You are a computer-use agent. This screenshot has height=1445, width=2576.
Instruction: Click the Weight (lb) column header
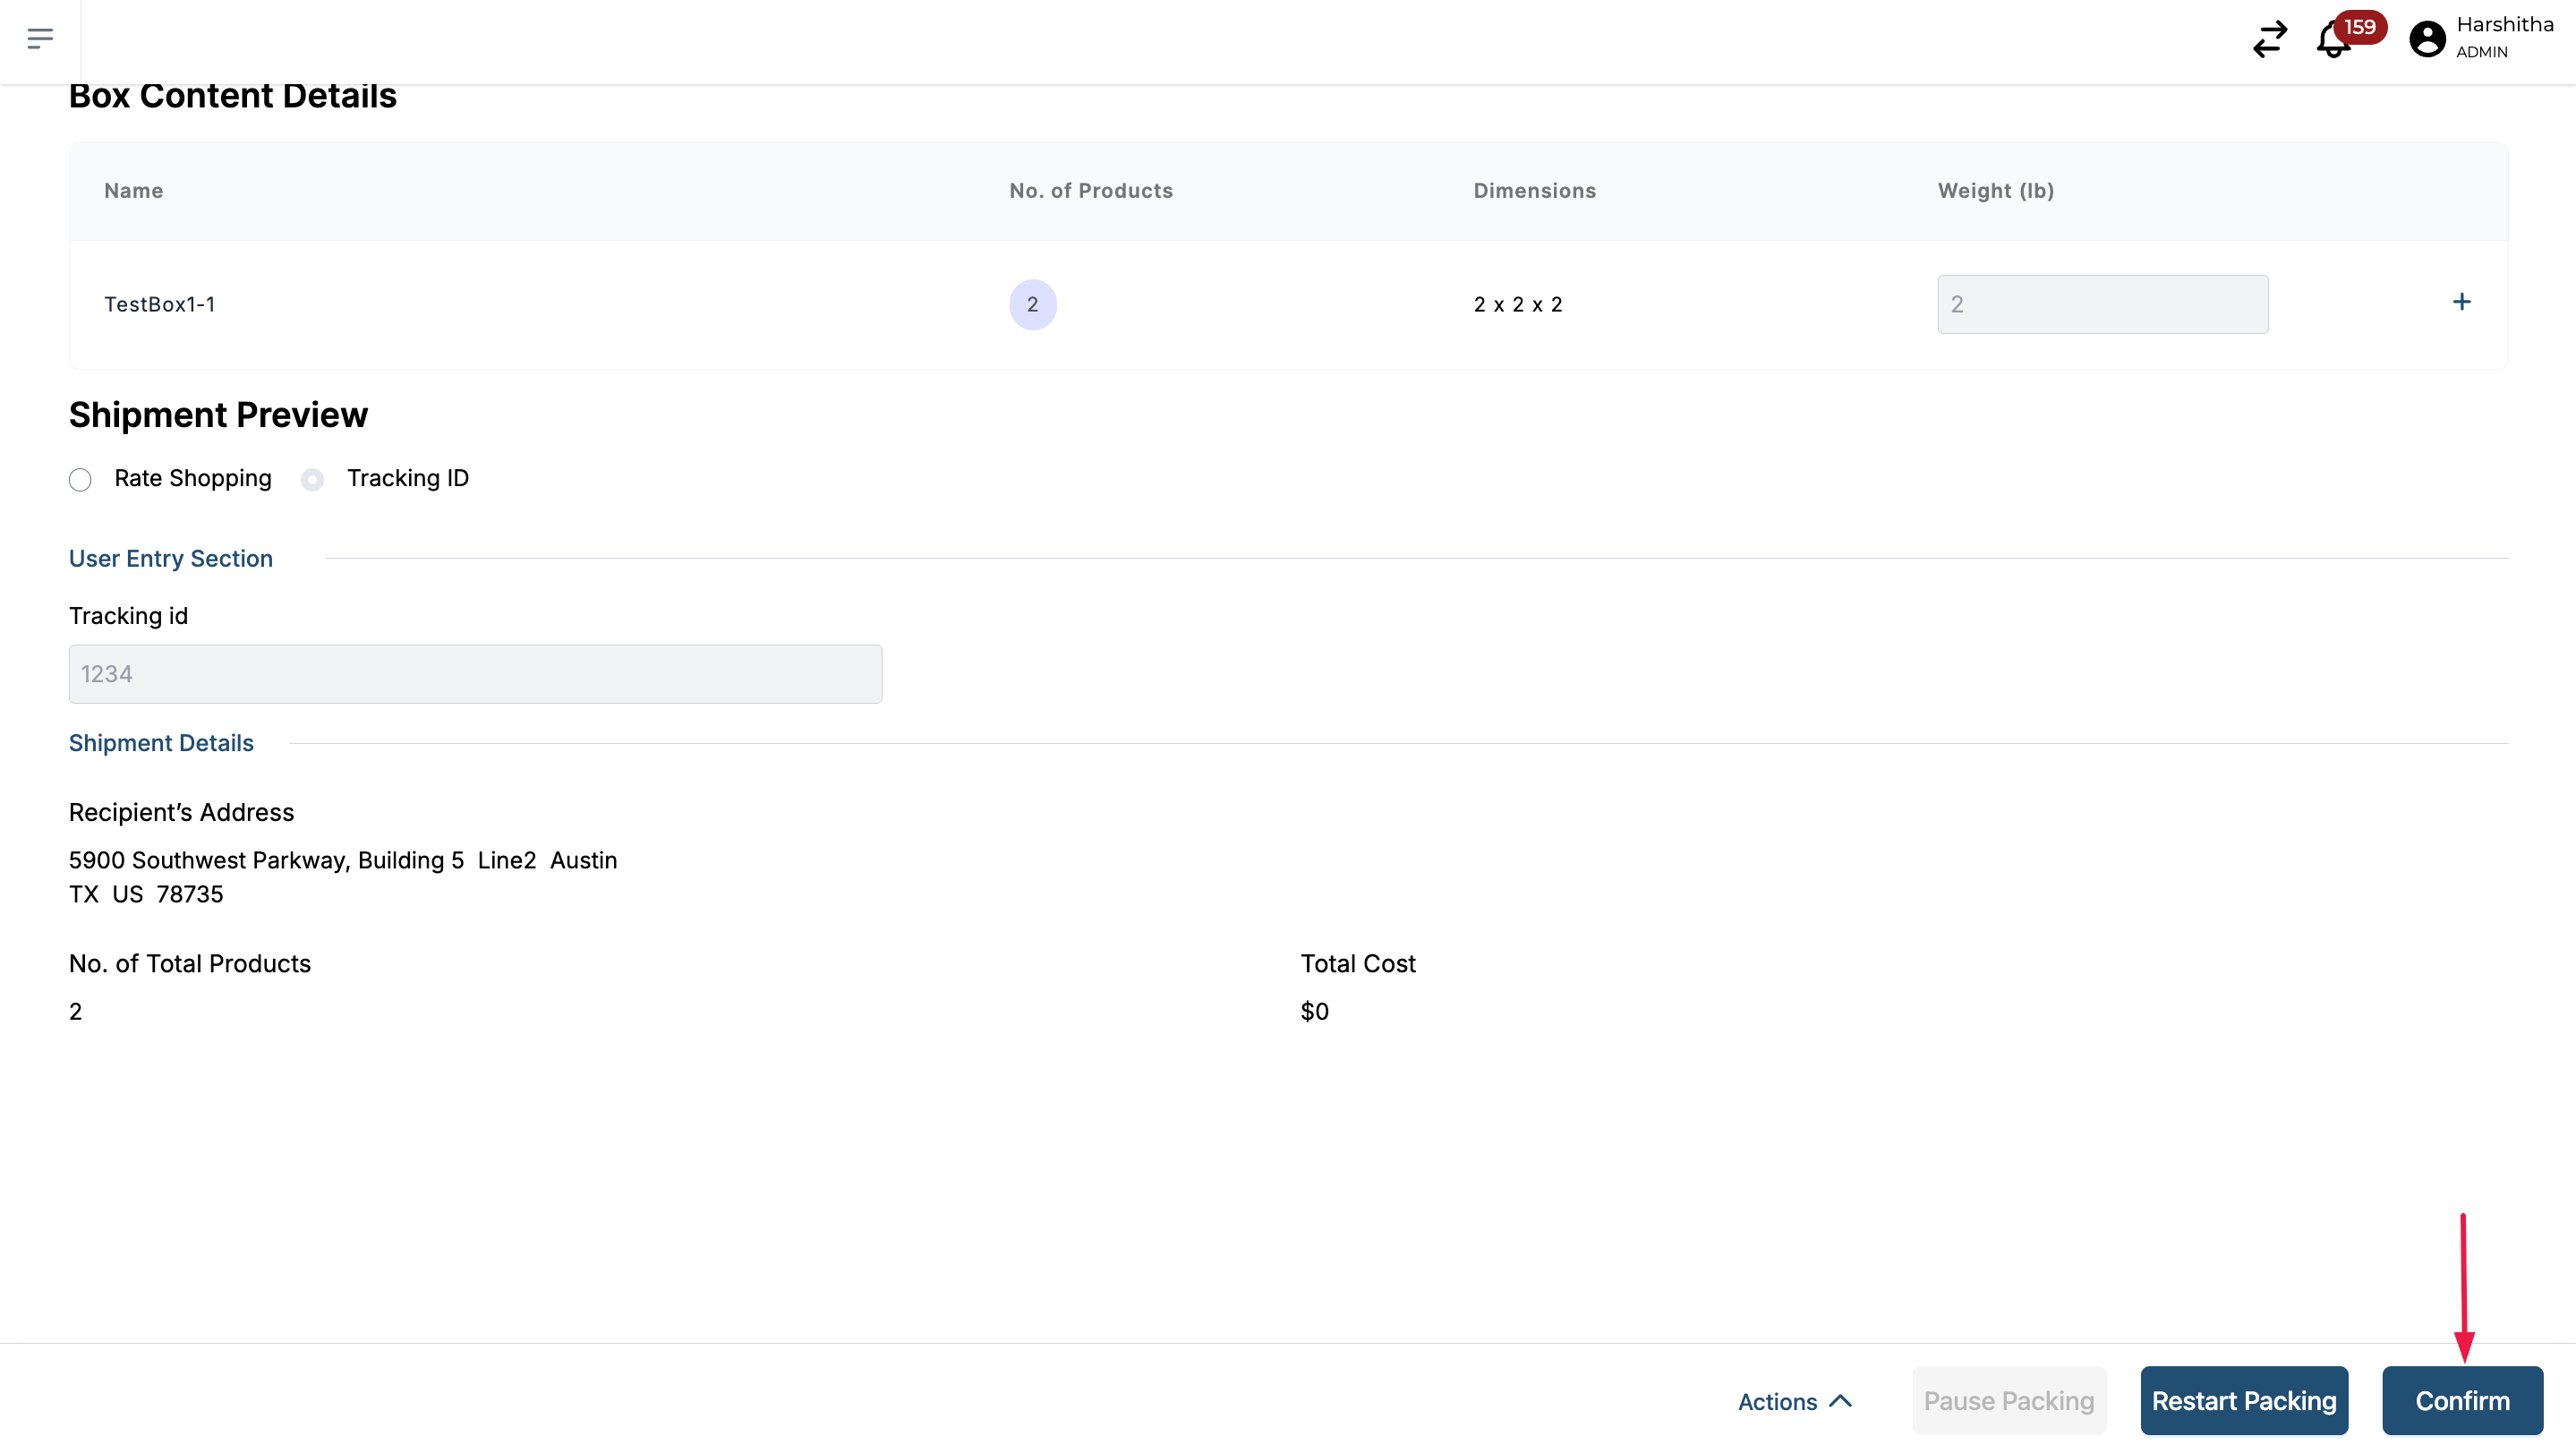[1995, 191]
